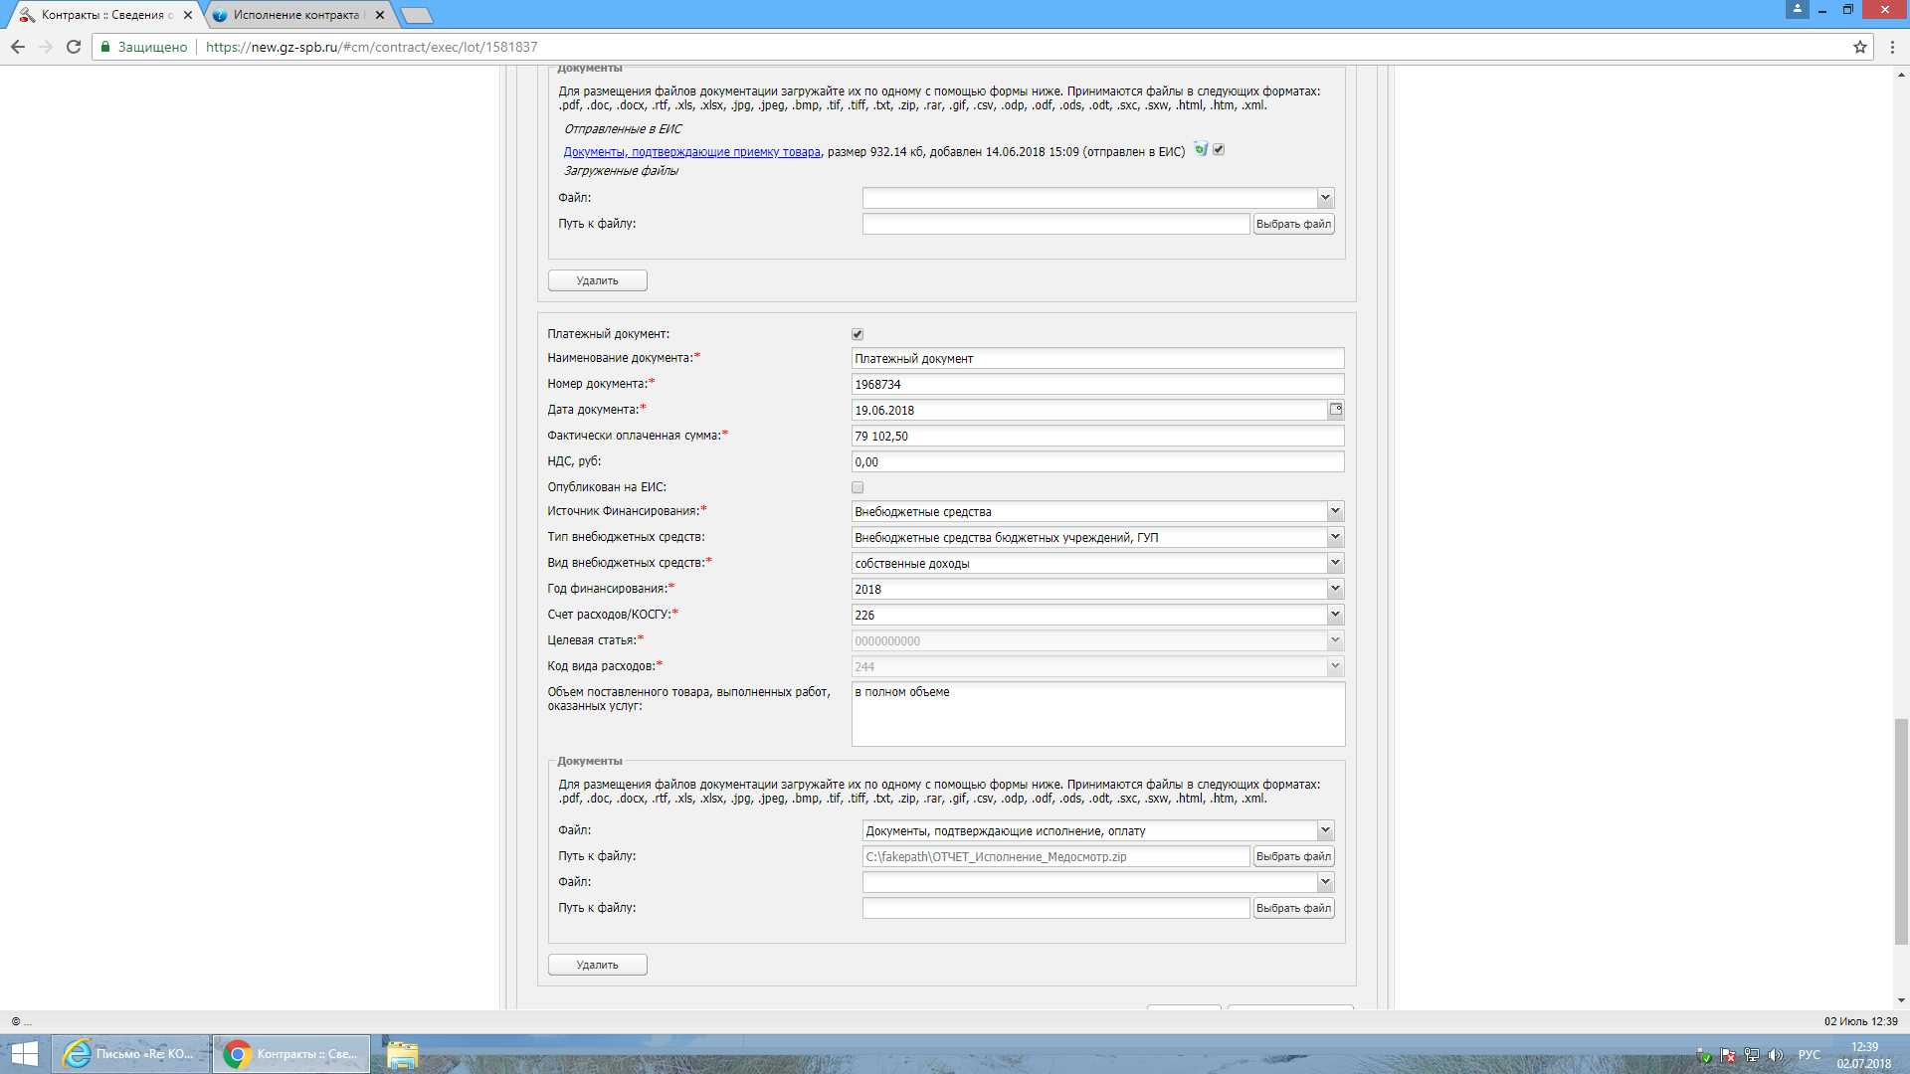Click into the Номер документа field
This screenshot has height=1074, width=1910.
click(1097, 384)
